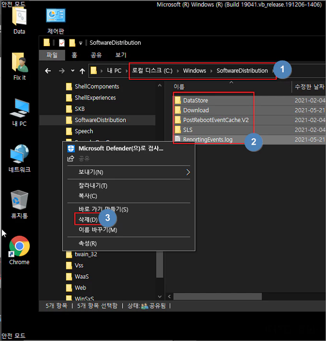Select SoftwareDistribution in the navigation tree
The height and width of the screenshot is (341, 326).
tap(97, 120)
